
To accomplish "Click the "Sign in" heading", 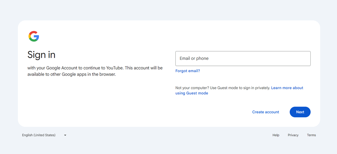I will [x=41, y=55].
